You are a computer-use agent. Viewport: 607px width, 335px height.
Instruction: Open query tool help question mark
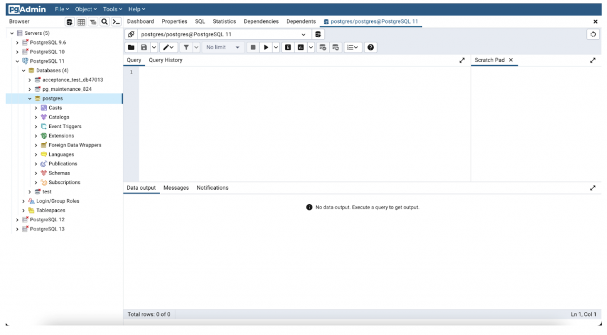pos(370,47)
